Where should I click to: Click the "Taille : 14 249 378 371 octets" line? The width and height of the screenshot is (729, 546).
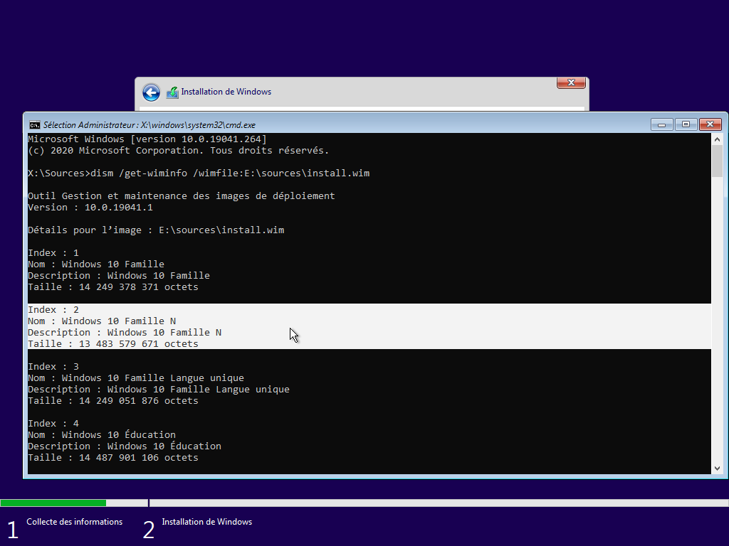113,287
